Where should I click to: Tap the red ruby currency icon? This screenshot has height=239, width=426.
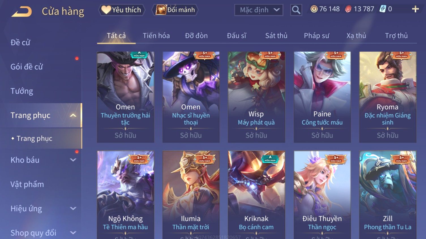pyautogui.click(x=348, y=9)
